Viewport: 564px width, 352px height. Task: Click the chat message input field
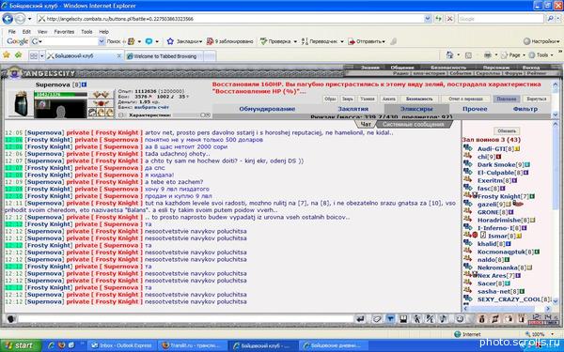click(185, 319)
